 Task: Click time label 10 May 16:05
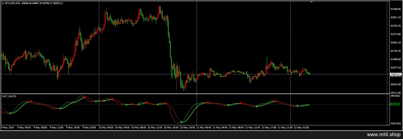pyautogui.click(x=171, y=128)
